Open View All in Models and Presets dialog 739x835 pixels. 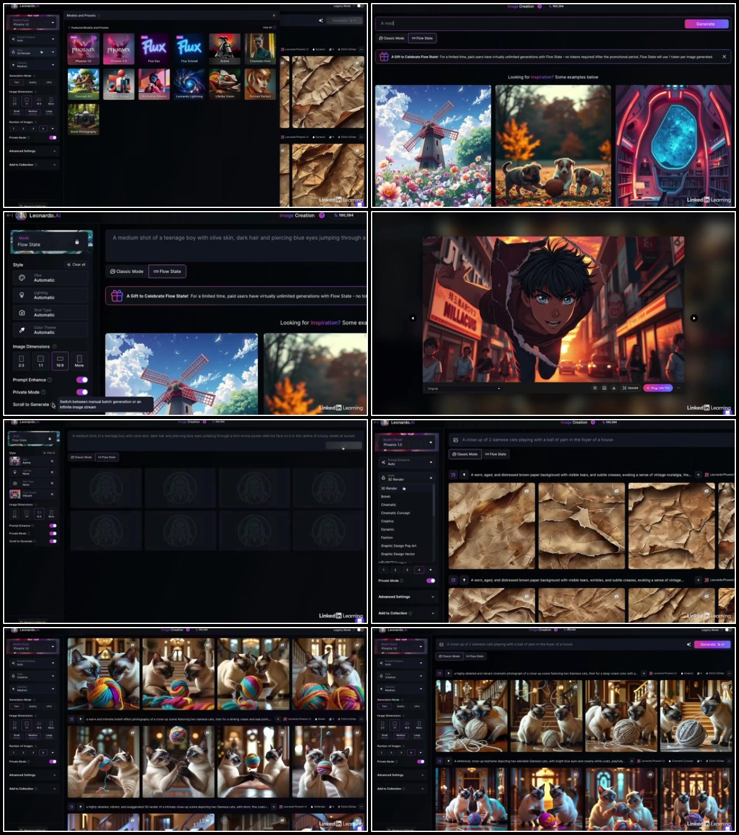(x=268, y=27)
